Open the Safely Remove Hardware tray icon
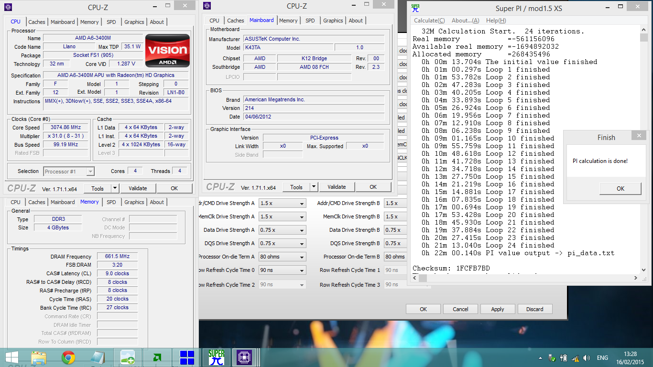653x367 pixels. point(552,358)
